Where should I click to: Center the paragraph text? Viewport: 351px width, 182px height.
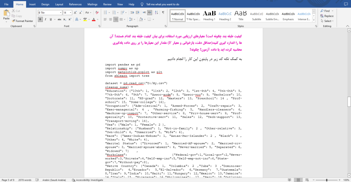point(110,20)
